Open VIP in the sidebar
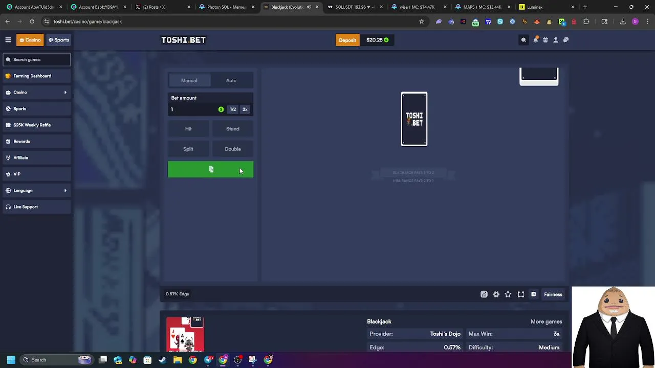Screen dimensions: 655x368 point(36,174)
